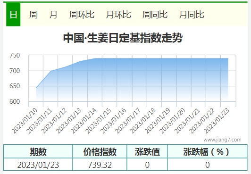Open the 月环比 tab

tap(118, 15)
